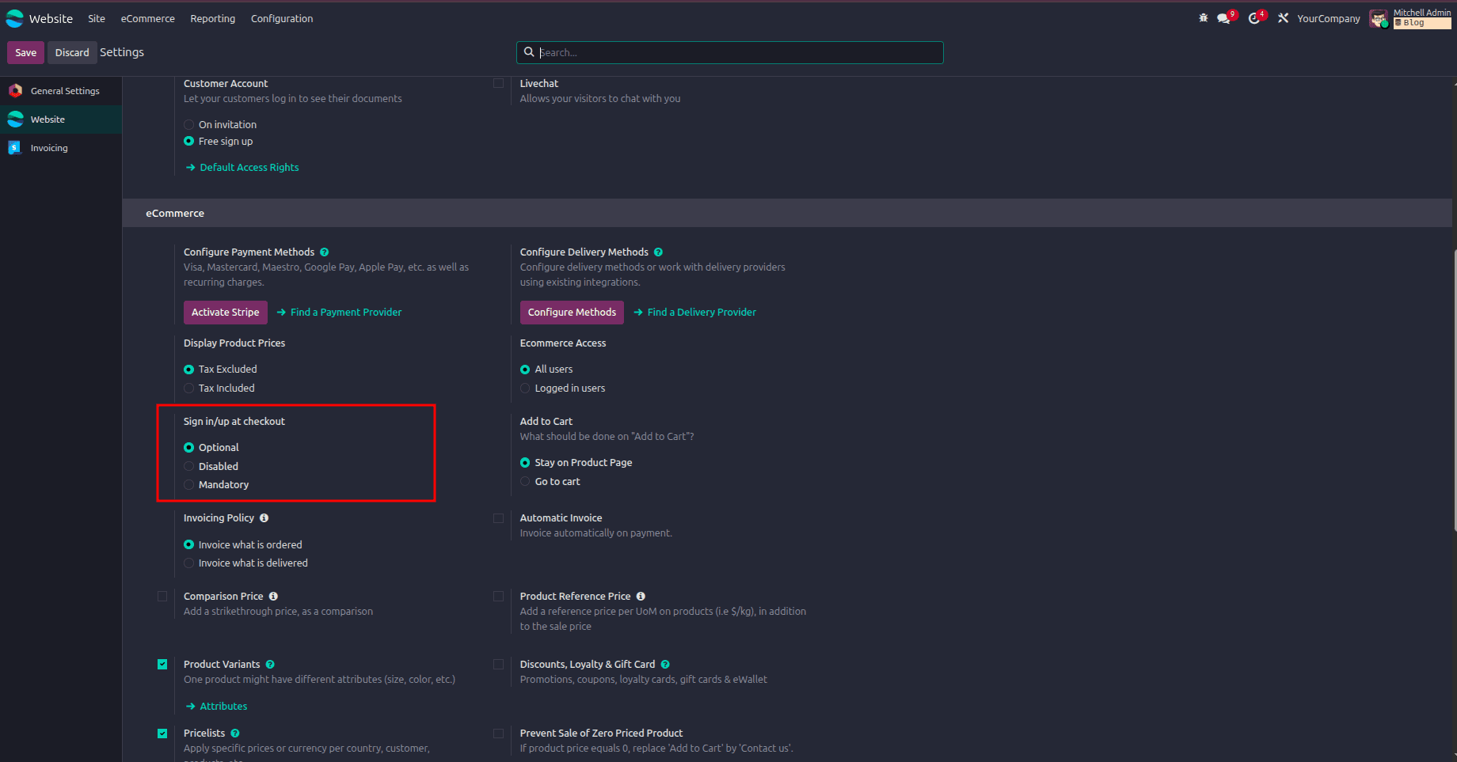Choose Invoice what is delivered

(x=188, y=563)
